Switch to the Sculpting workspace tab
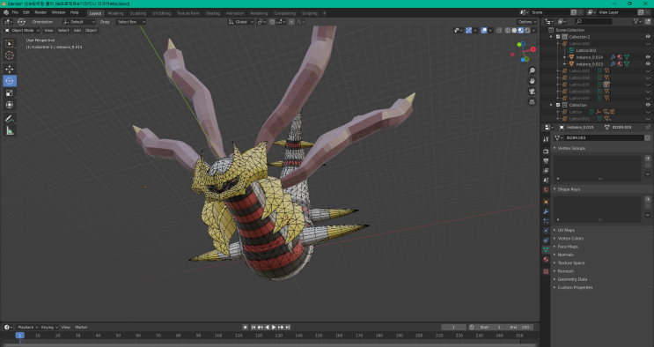 point(137,13)
